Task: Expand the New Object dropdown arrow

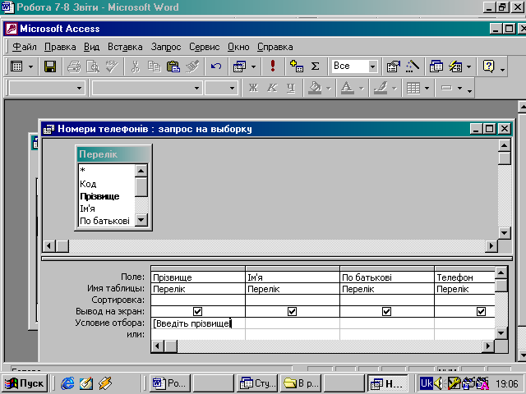Action: 468,66
